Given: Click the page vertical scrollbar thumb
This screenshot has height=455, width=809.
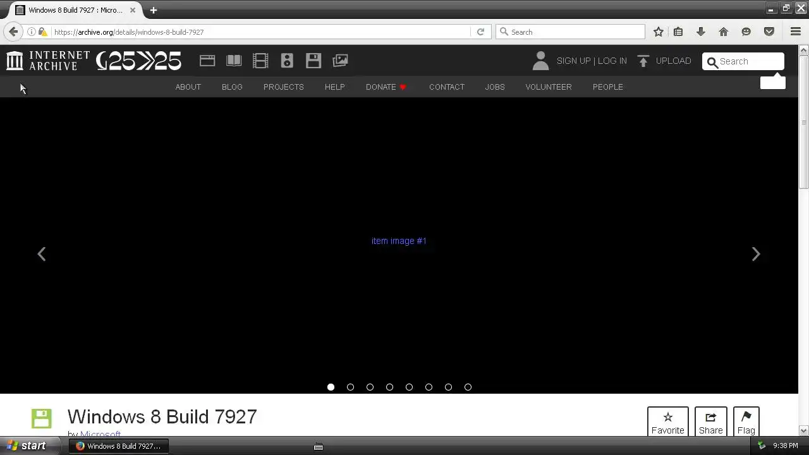Looking at the screenshot, I should [804, 121].
